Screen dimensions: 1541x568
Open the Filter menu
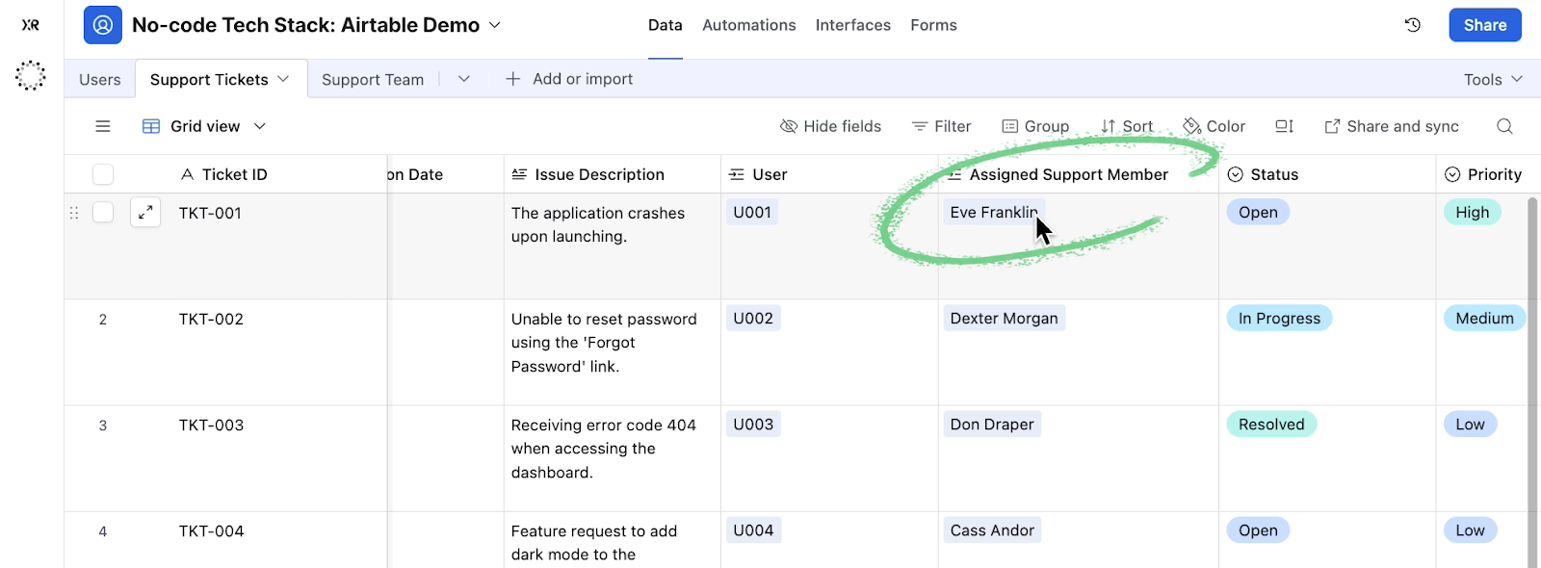[942, 126]
